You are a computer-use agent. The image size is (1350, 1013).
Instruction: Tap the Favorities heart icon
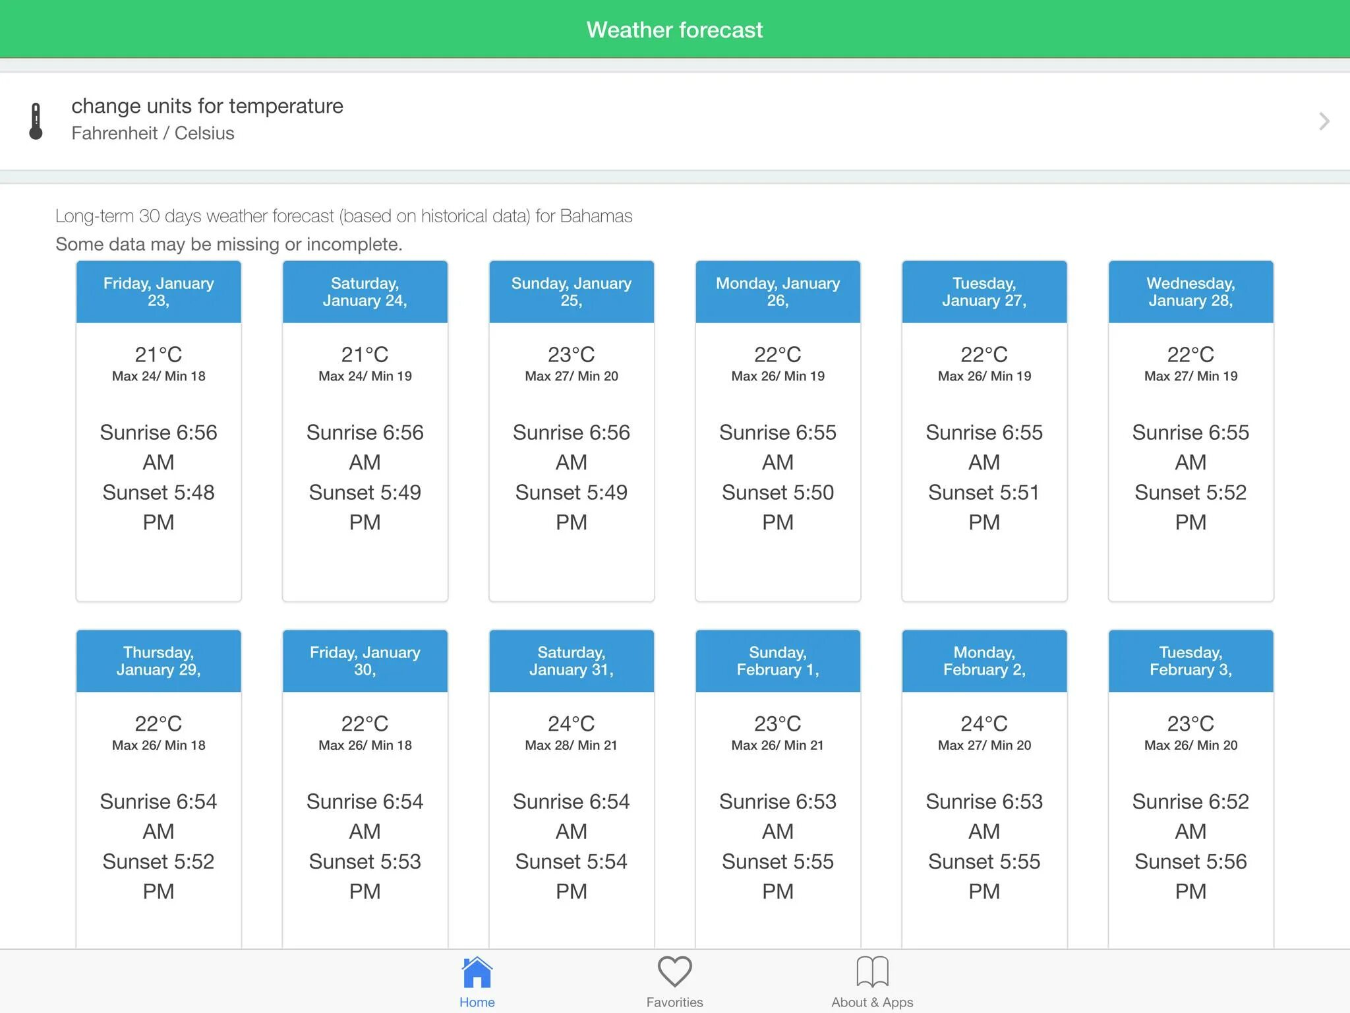(674, 972)
